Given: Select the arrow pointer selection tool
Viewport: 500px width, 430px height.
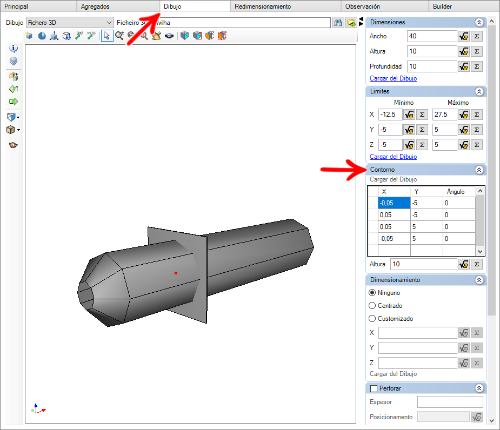Looking at the screenshot, I should click(x=107, y=36).
